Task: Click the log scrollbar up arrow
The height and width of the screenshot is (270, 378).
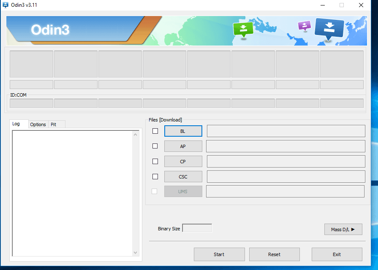Action: click(x=135, y=135)
